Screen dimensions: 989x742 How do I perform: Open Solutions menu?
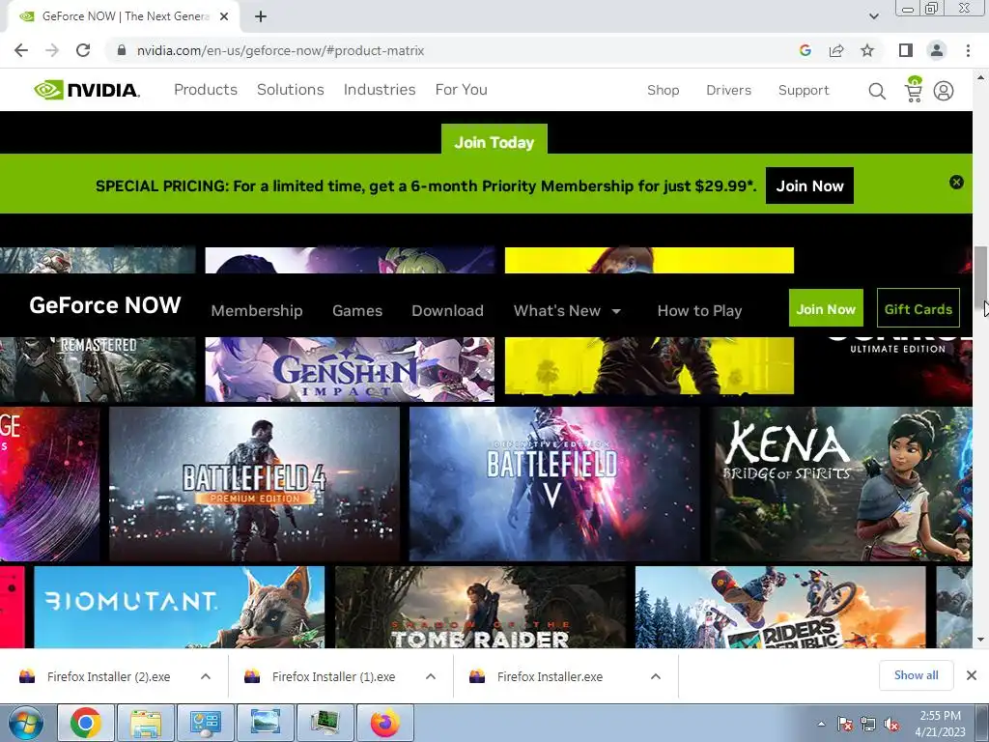click(x=290, y=90)
